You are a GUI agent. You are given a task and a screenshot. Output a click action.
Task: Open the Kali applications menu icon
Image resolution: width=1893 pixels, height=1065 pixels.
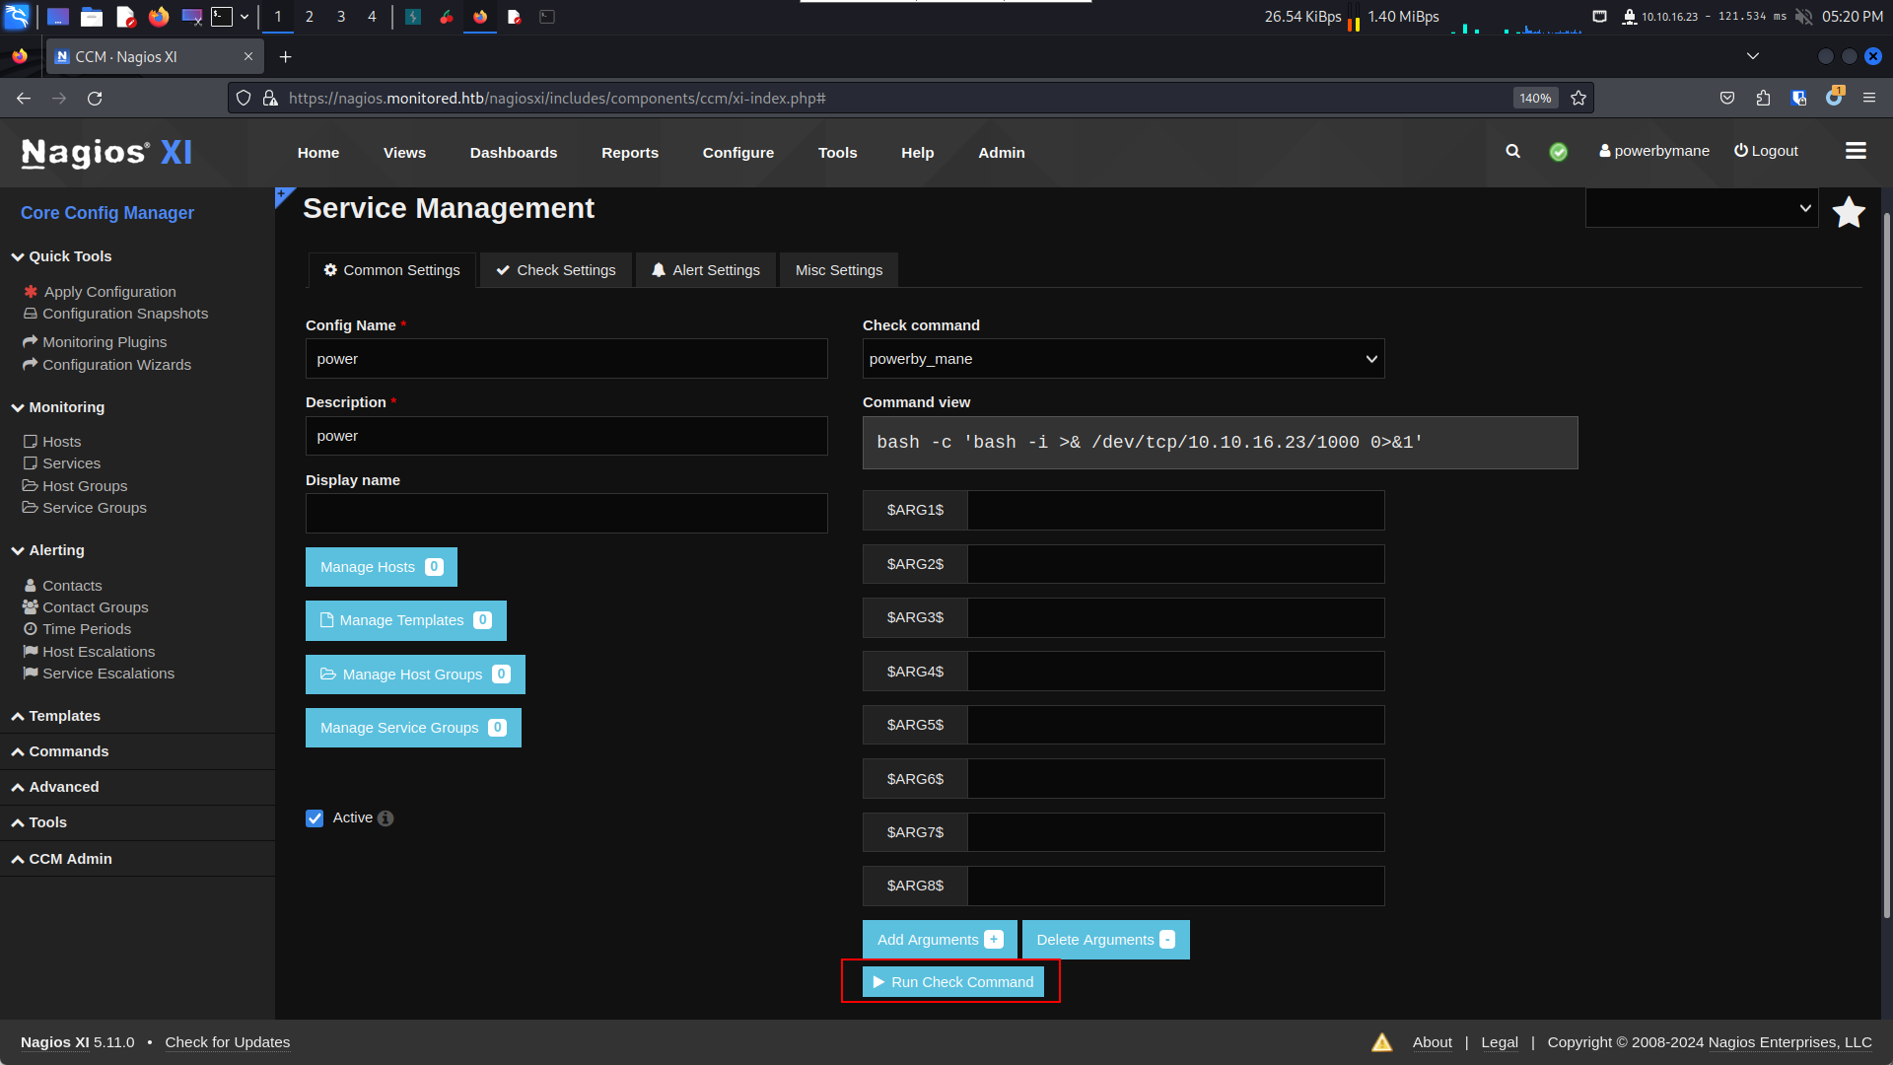(x=17, y=16)
